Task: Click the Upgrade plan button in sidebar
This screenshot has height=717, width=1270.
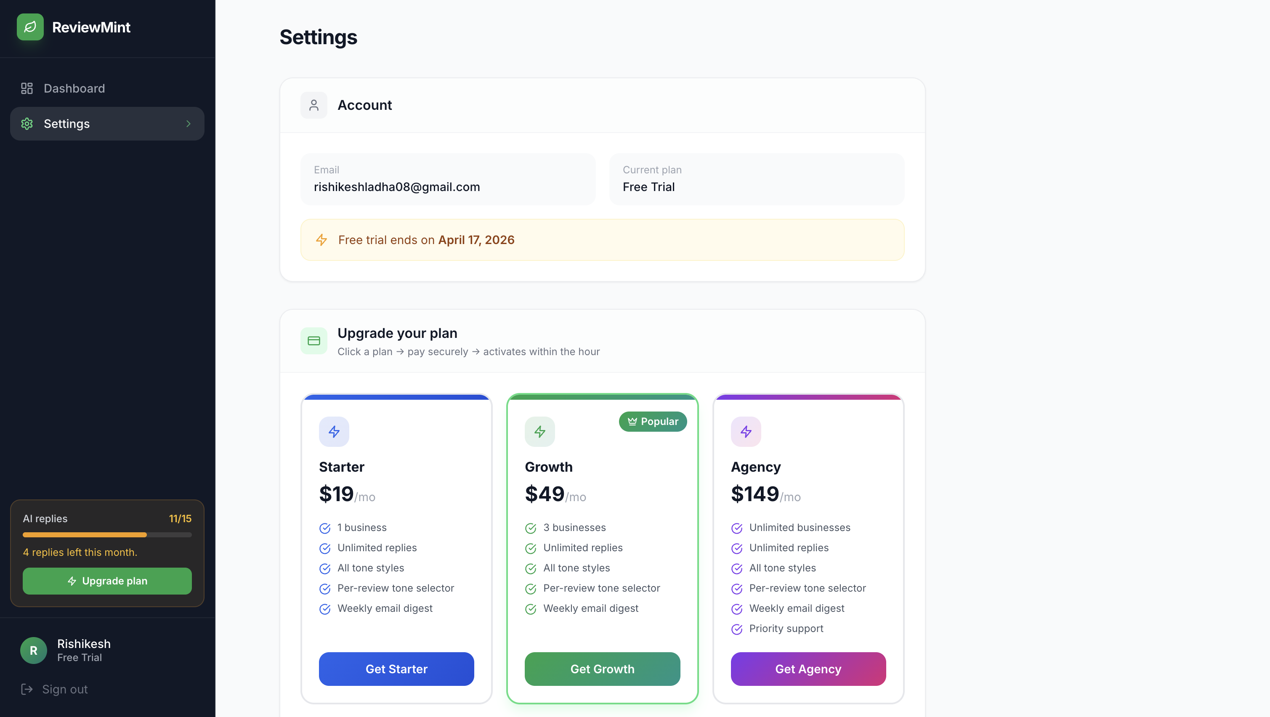Action: coord(107,581)
